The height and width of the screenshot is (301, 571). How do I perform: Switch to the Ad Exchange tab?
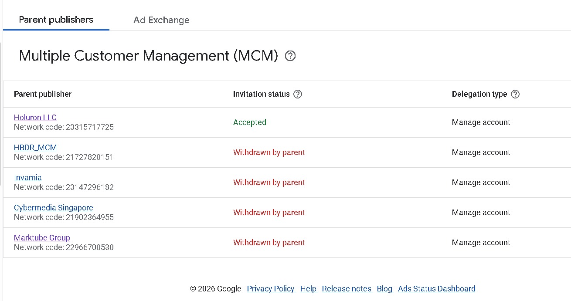161,20
